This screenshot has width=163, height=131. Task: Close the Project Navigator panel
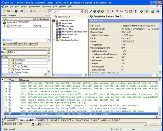tap(49, 15)
